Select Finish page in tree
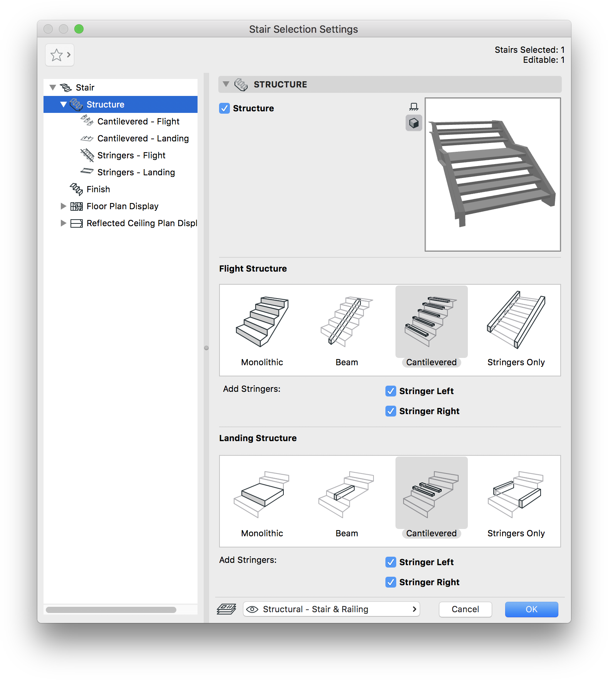This screenshot has height=680, width=608. (121, 189)
